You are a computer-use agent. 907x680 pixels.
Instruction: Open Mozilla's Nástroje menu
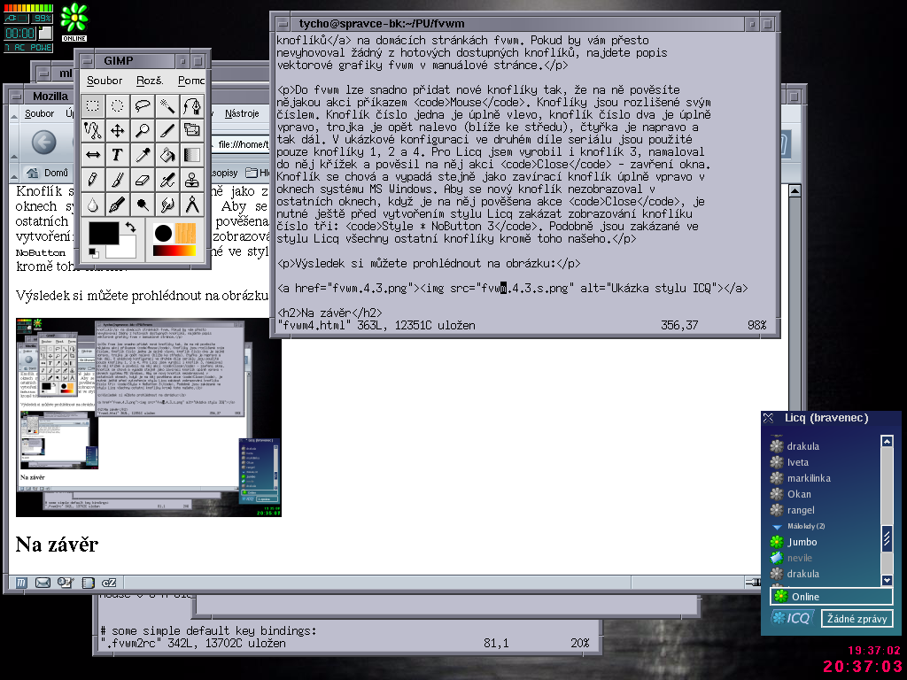click(242, 113)
